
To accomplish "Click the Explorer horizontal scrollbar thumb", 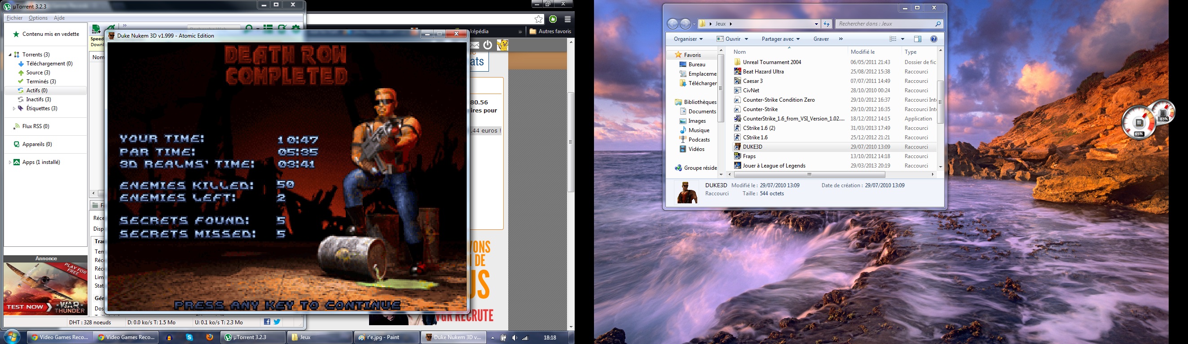I will tap(810, 175).
